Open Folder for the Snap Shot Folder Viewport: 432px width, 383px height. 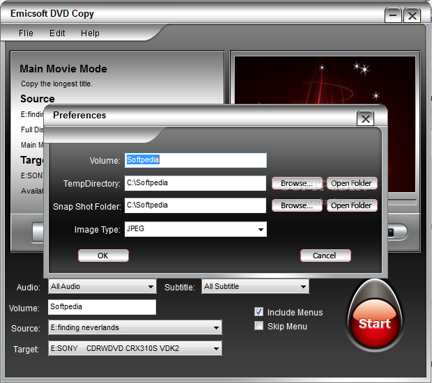click(x=352, y=205)
